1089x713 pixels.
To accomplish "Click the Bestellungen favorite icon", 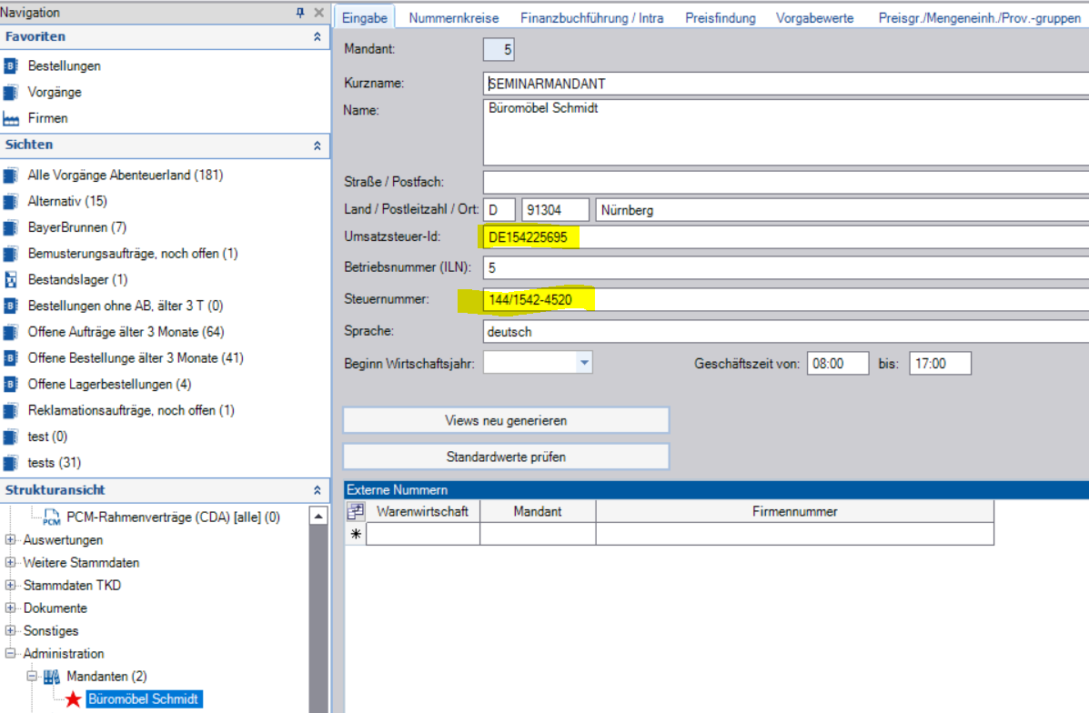I will 11,66.
